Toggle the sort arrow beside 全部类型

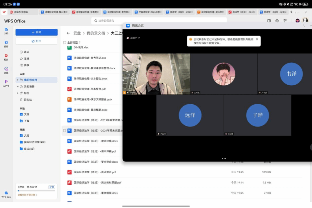80,42
